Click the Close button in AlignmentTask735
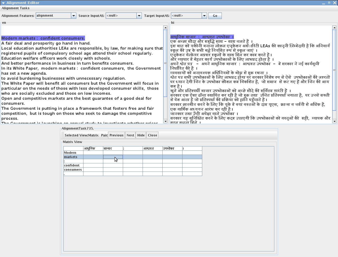Screen dimensions: 338x257 (x=152, y=135)
